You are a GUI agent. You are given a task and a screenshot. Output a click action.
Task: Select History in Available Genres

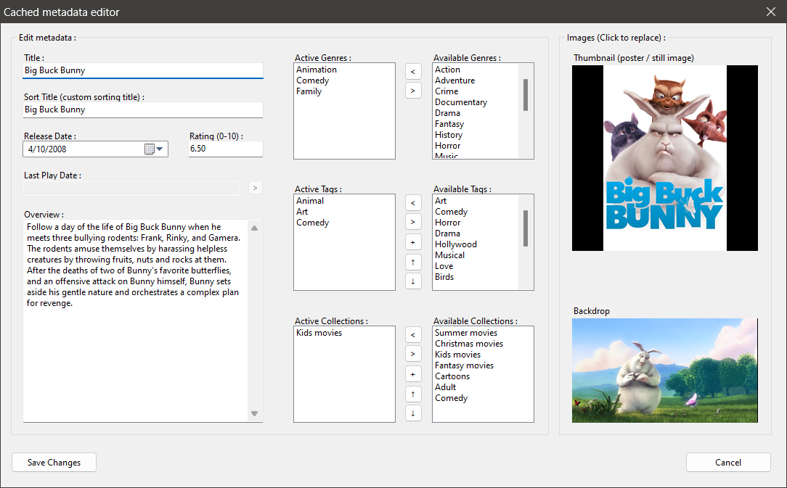[x=449, y=135]
